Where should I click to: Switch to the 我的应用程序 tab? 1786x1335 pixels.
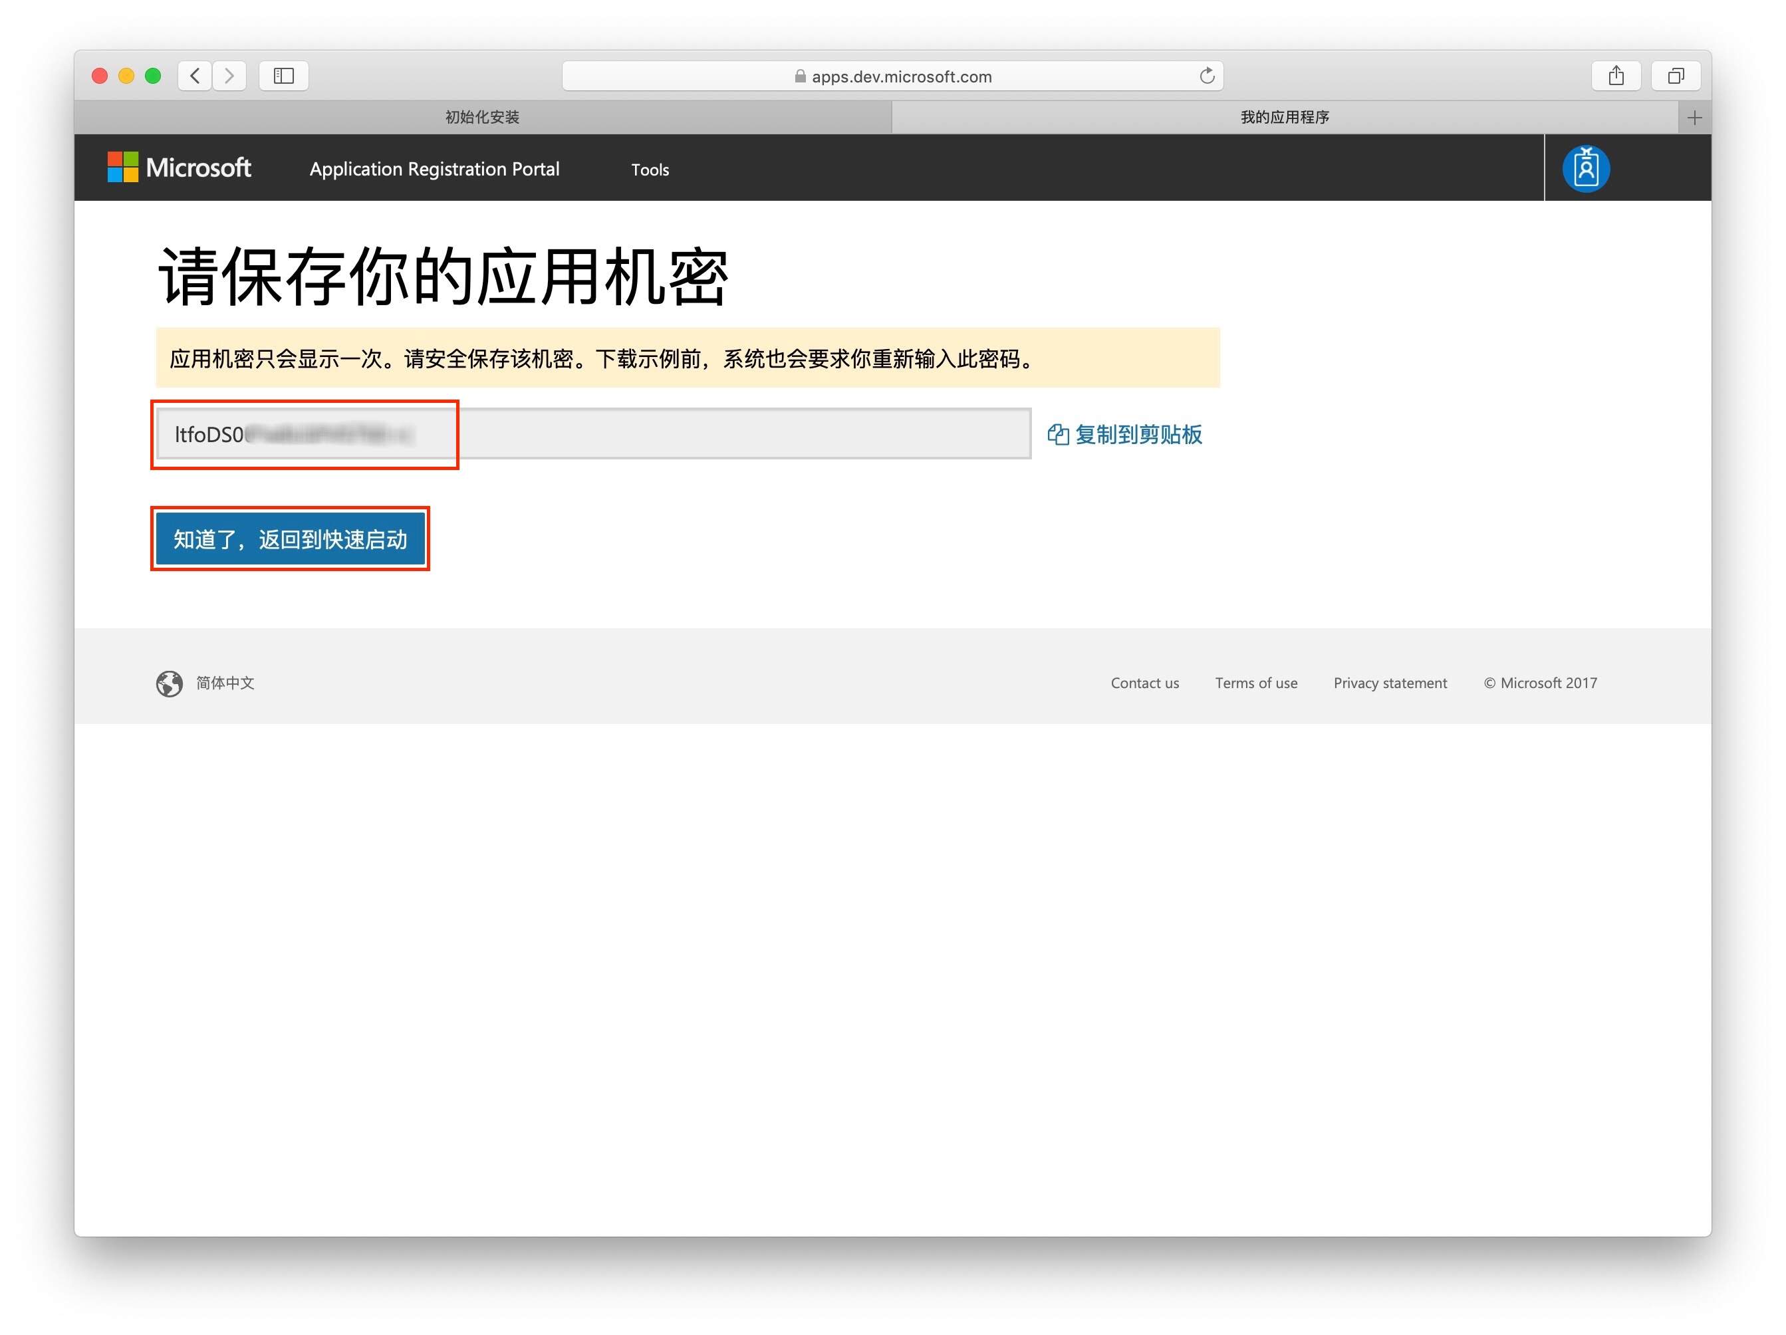(1284, 118)
